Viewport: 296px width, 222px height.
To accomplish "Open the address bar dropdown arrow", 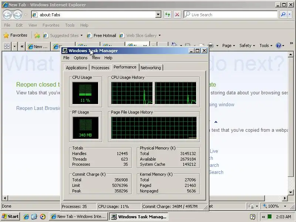I will point(158,14).
